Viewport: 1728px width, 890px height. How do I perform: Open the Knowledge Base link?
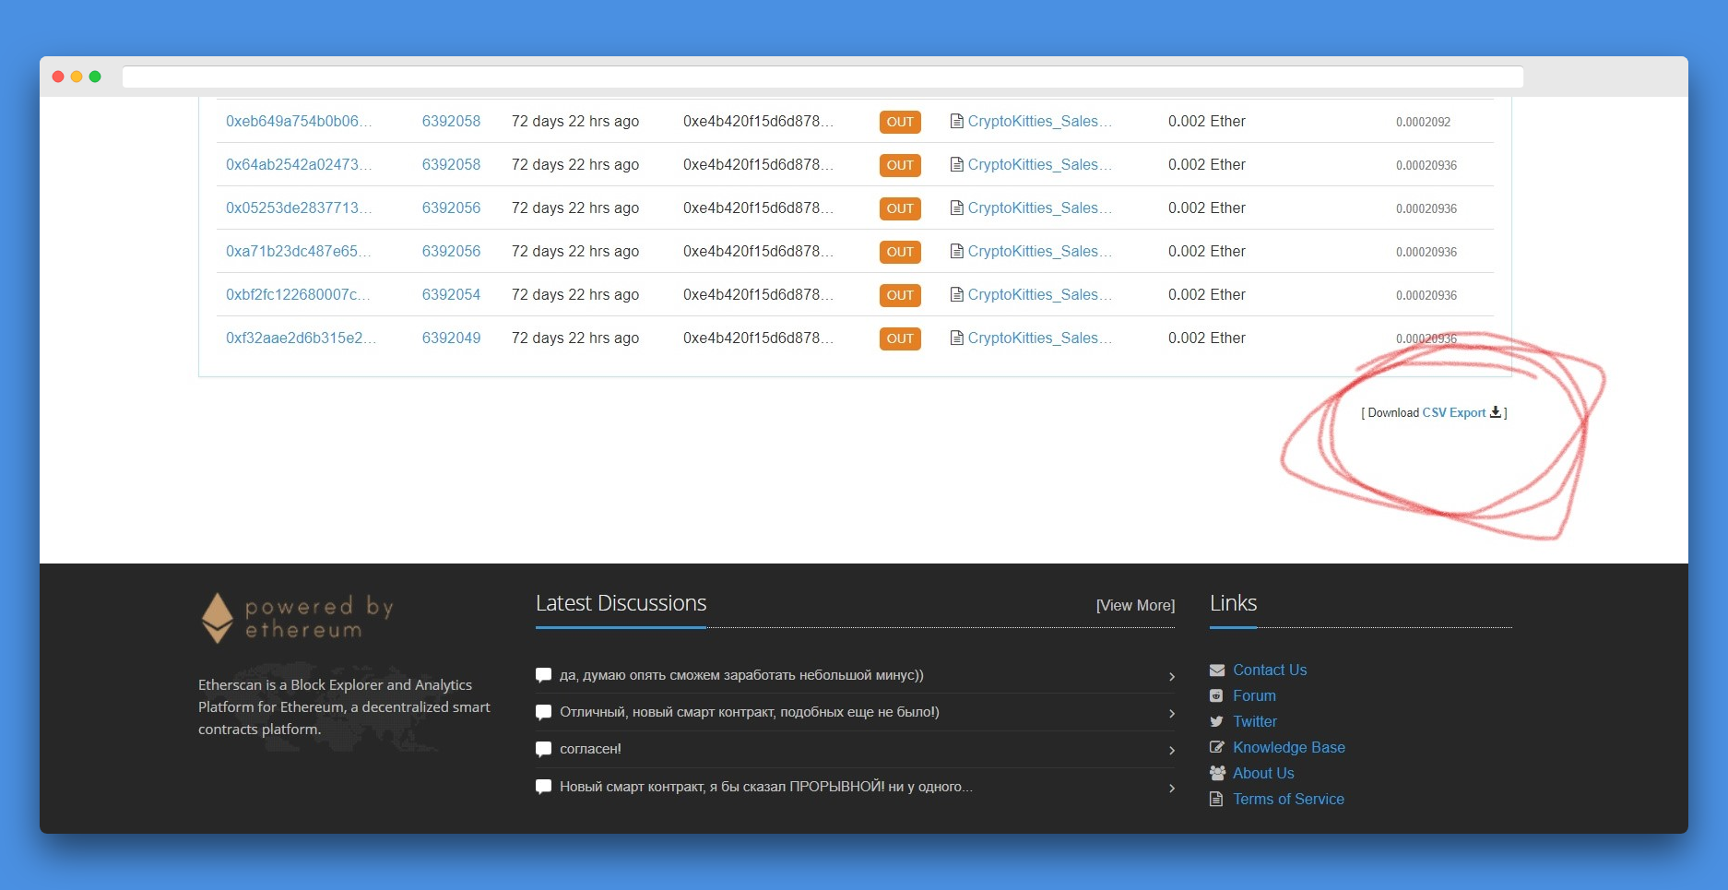click(1289, 747)
